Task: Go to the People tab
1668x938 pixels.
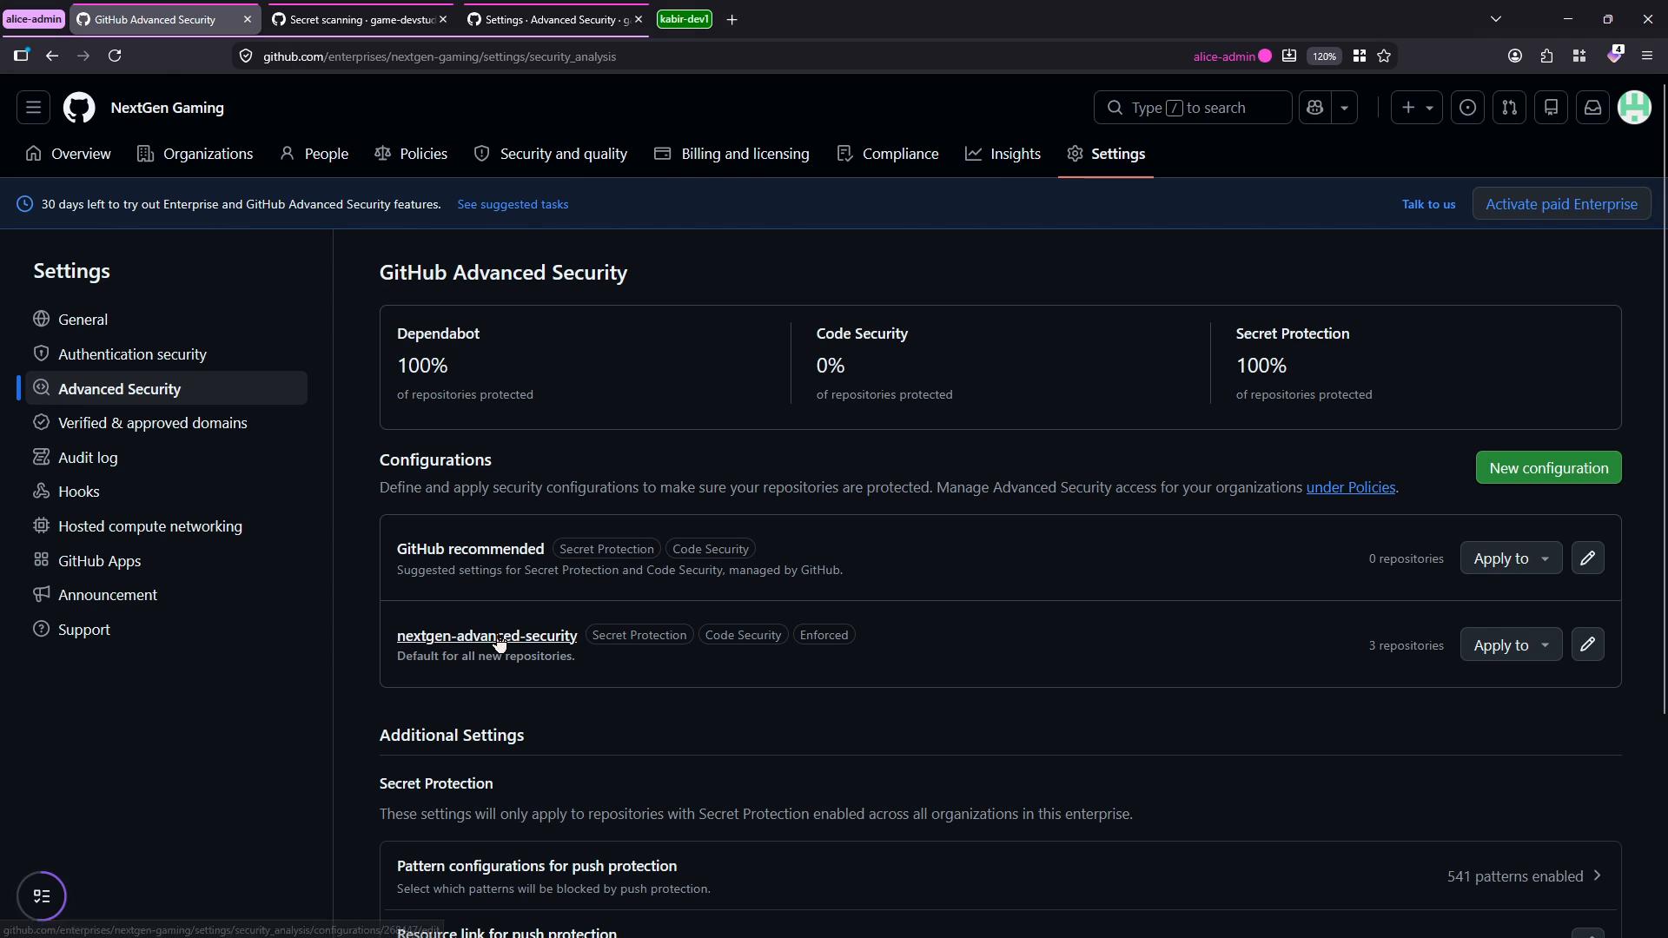Action: pos(314,154)
